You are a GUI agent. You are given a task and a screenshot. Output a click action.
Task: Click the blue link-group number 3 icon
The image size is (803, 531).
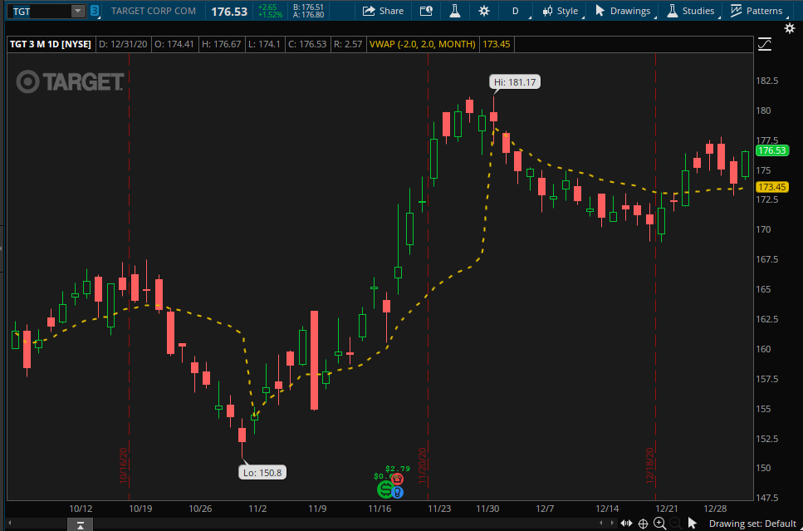tap(95, 11)
